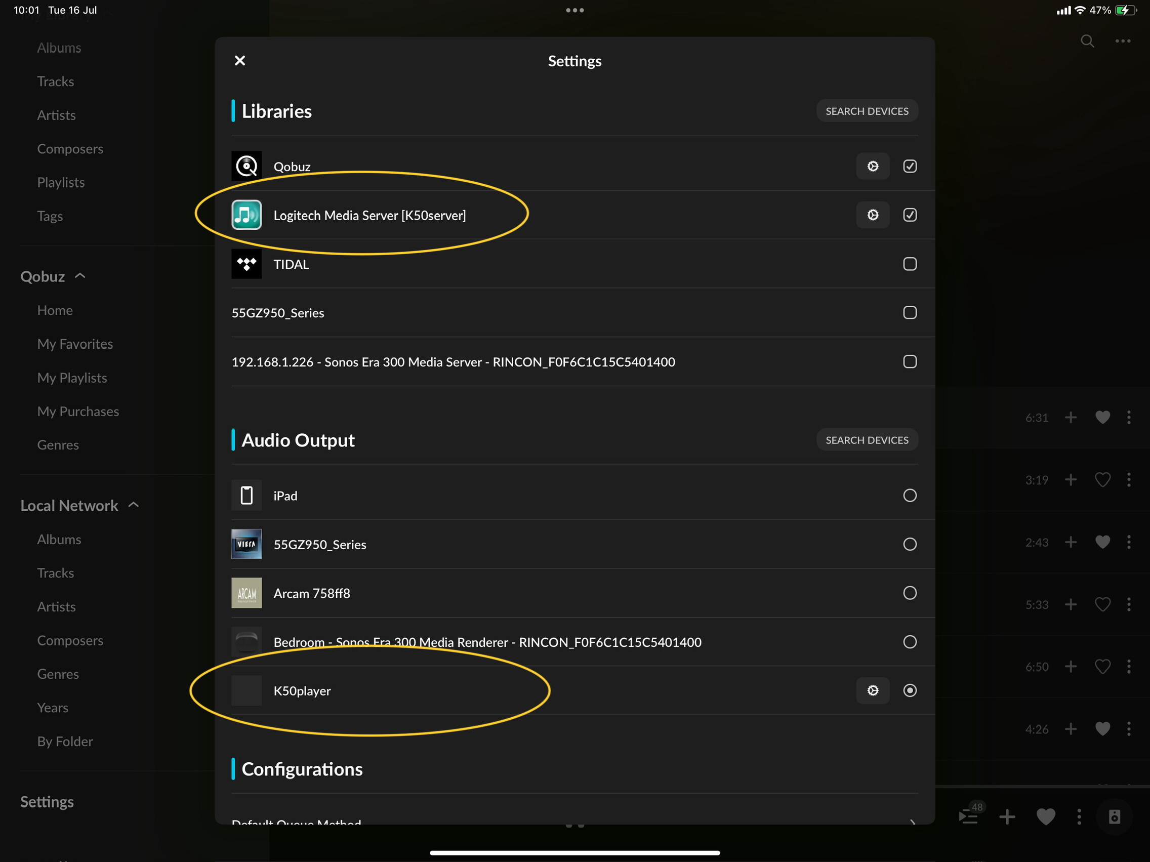Open Local Network By Folder
Viewport: 1150px width, 862px height.
click(x=65, y=742)
